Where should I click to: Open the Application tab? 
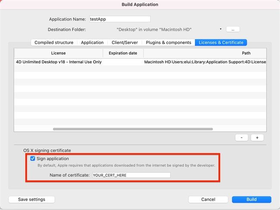[92, 42]
